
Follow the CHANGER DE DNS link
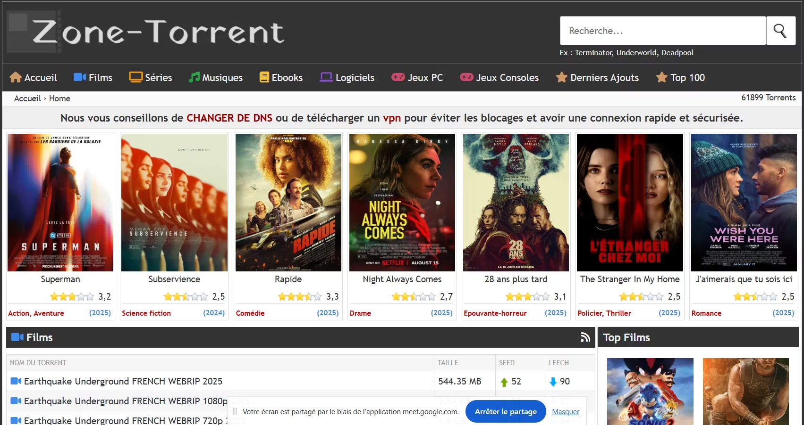[229, 118]
